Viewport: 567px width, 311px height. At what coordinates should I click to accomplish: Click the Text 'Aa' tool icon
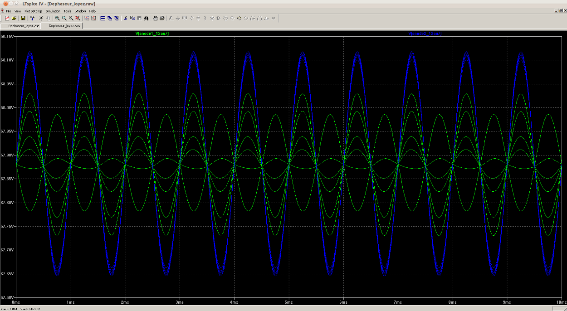[x=266, y=18]
